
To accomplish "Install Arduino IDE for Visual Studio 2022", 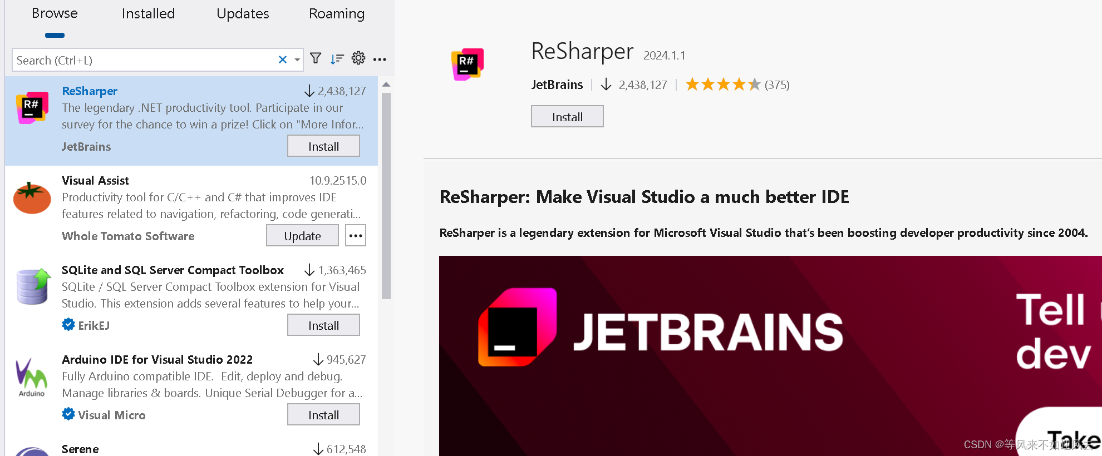I will pos(323,415).
